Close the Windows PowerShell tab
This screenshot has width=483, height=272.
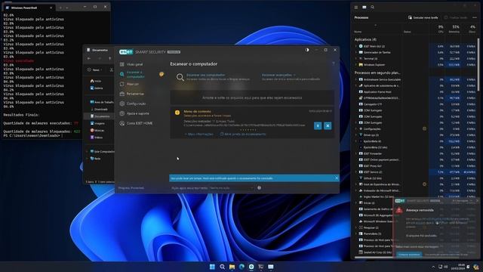pyautogui.click(x=51, y=8)
